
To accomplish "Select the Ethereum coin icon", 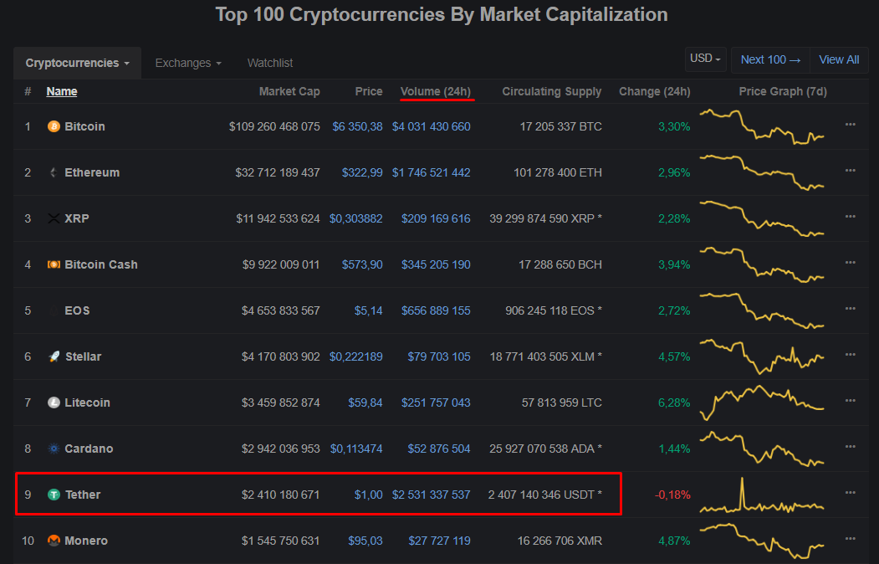I will 54,172.
